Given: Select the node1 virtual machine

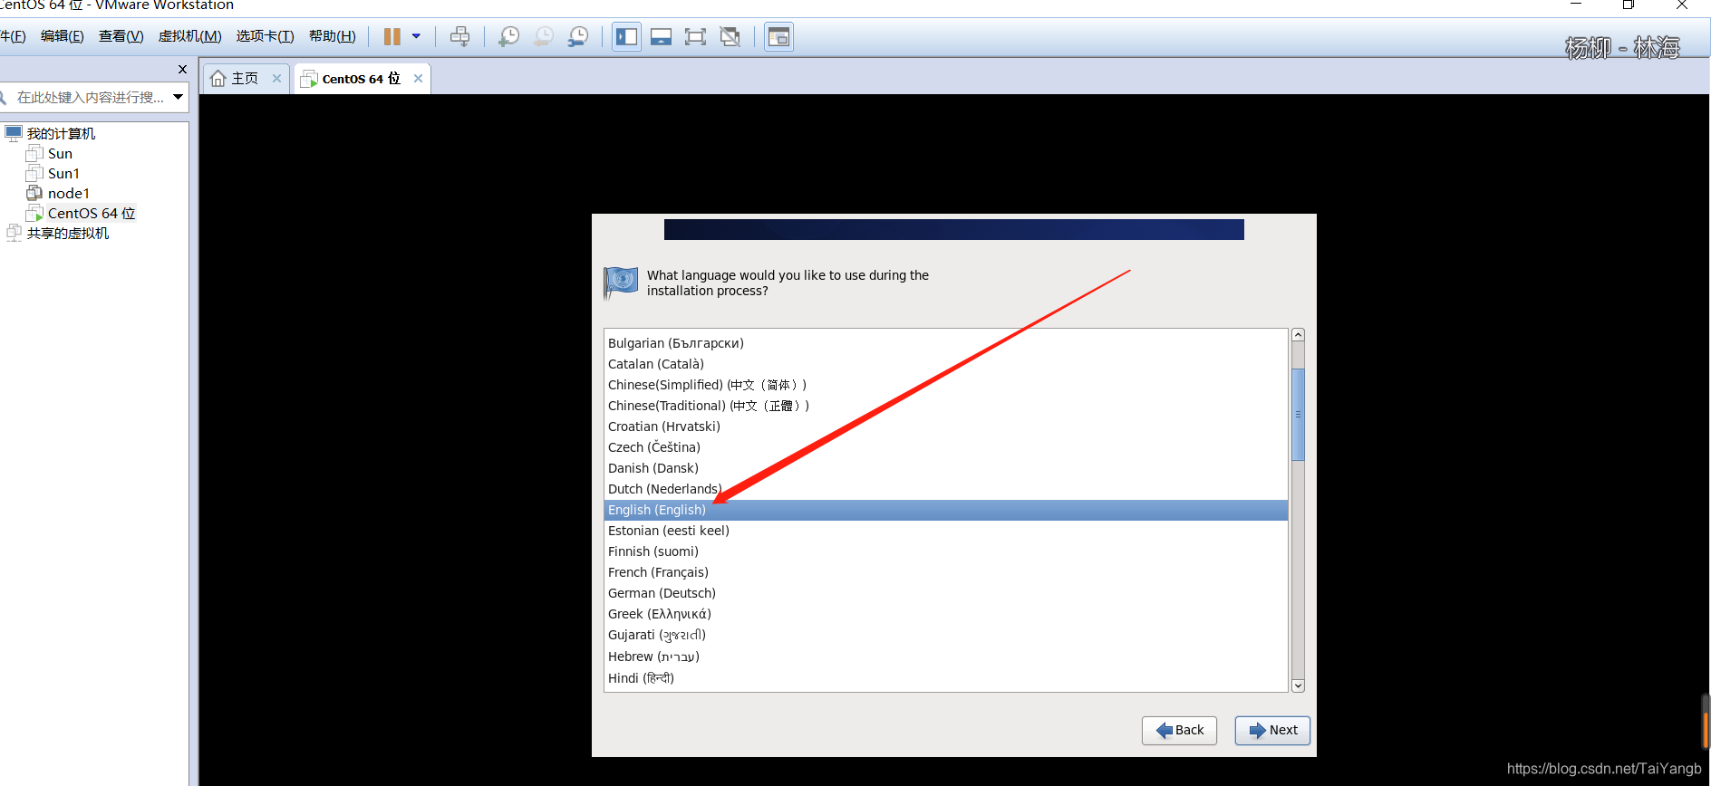Looking at the screenshot, I should (x=68, y=194).
